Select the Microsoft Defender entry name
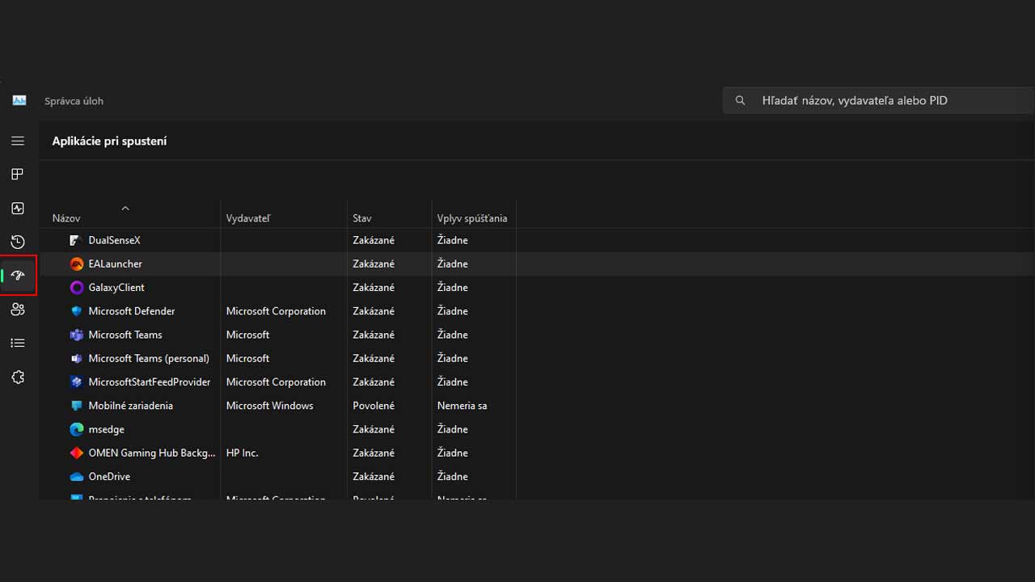Screen dimensions: 1035x582 coord(132,311)
